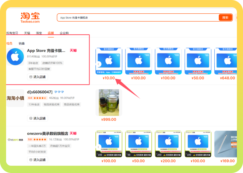Click the App Store store Apple logo avatar
The image size is (243, 173).
(x=15, y=57)
